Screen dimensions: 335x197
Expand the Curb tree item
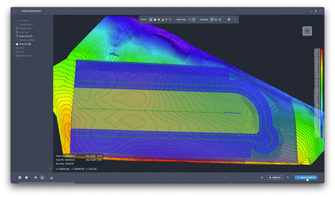coord(14,52)
